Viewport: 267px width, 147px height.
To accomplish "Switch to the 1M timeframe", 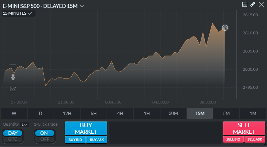I will [x=253, y=113].
